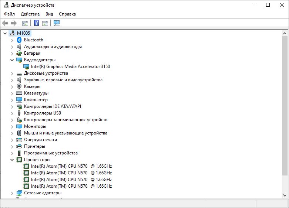Select the Компьютер label

(x=36, y=100)
